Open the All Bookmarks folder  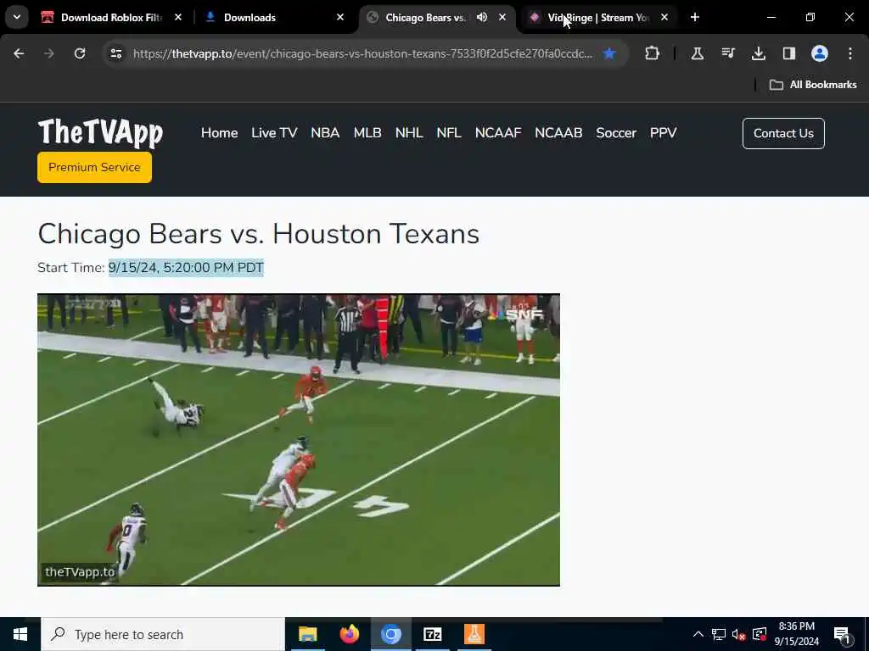[813, 85]
